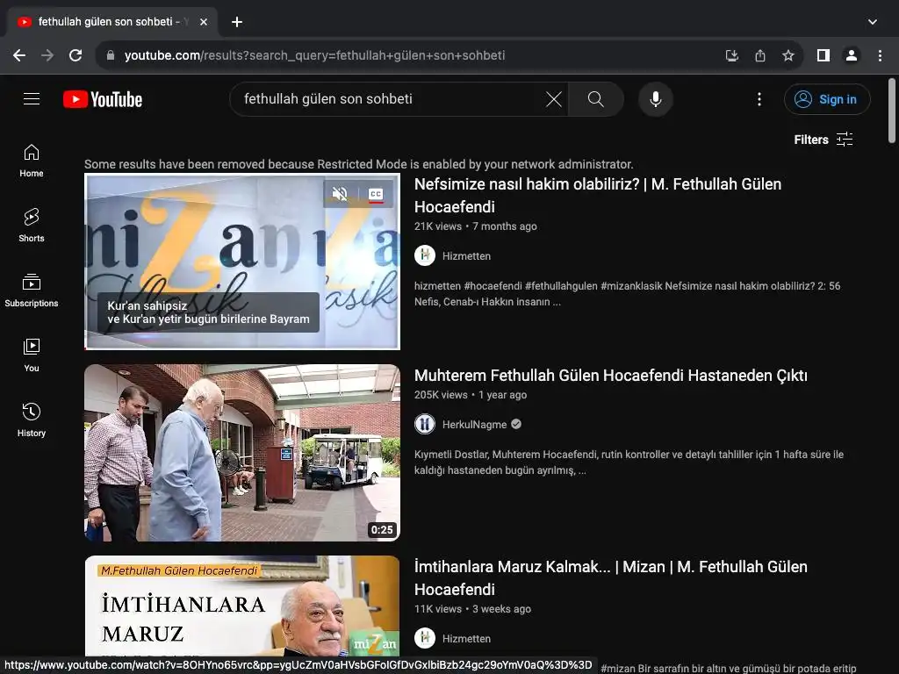The image size is (899, 674).
Task: Click the '21K views • 7 months ago' text
Action: (475, 226)
